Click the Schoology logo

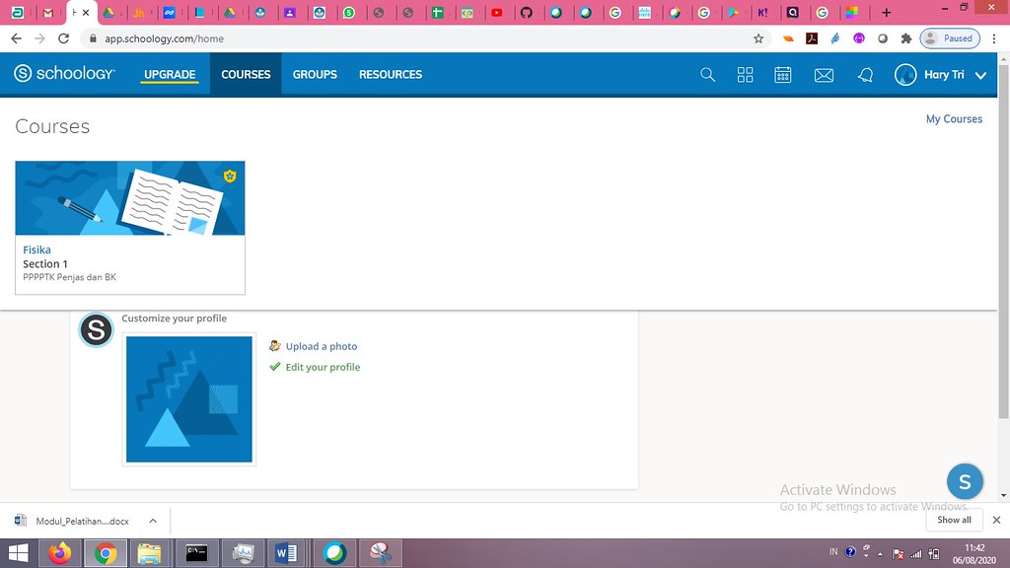(x=64, y=73)
